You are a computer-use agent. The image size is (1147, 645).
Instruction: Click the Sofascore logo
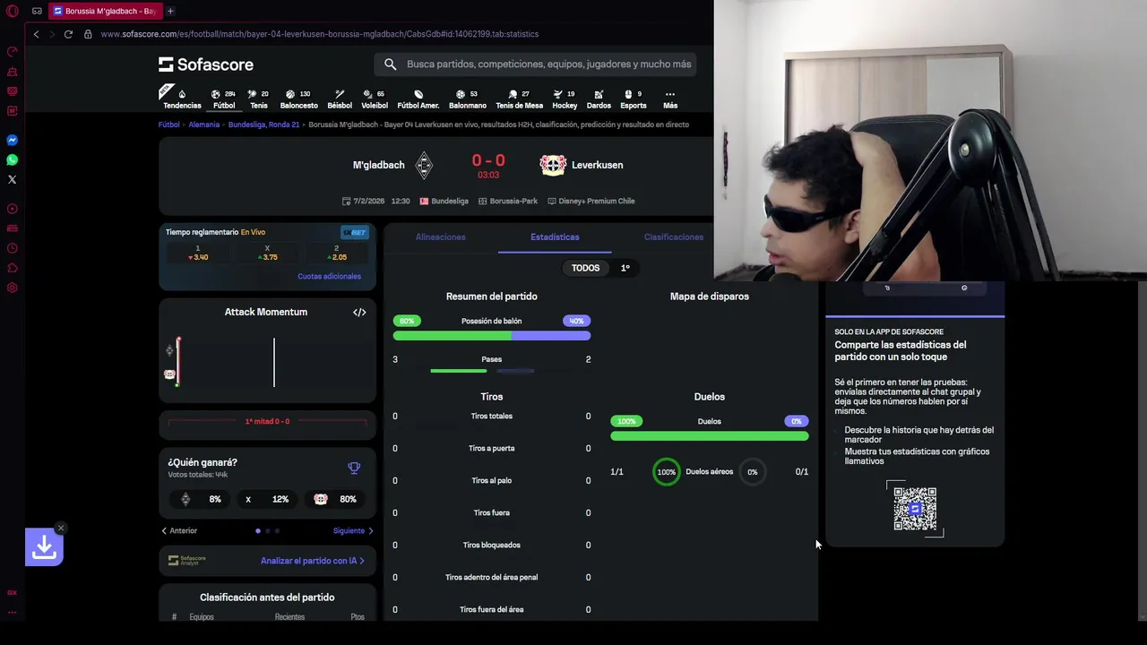click(x=206, y=64)
